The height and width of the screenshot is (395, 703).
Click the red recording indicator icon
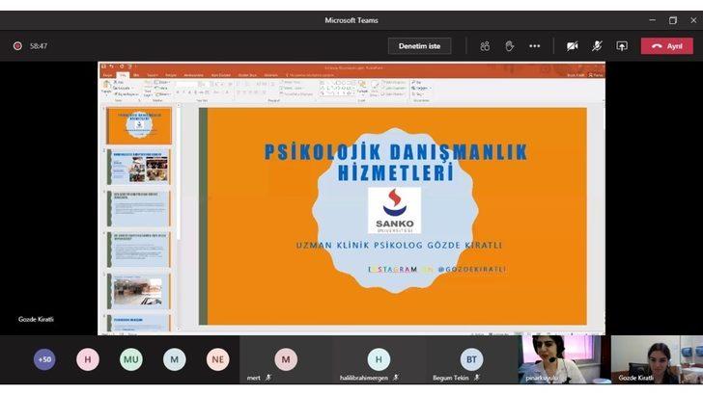(x=17, y=45)
